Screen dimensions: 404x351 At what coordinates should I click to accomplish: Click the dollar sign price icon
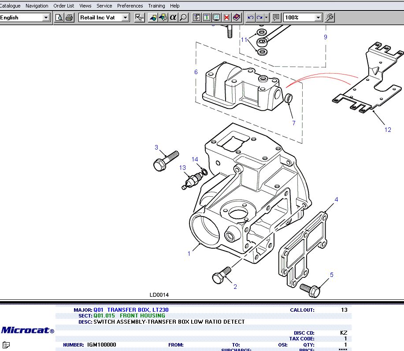point(206,18)
